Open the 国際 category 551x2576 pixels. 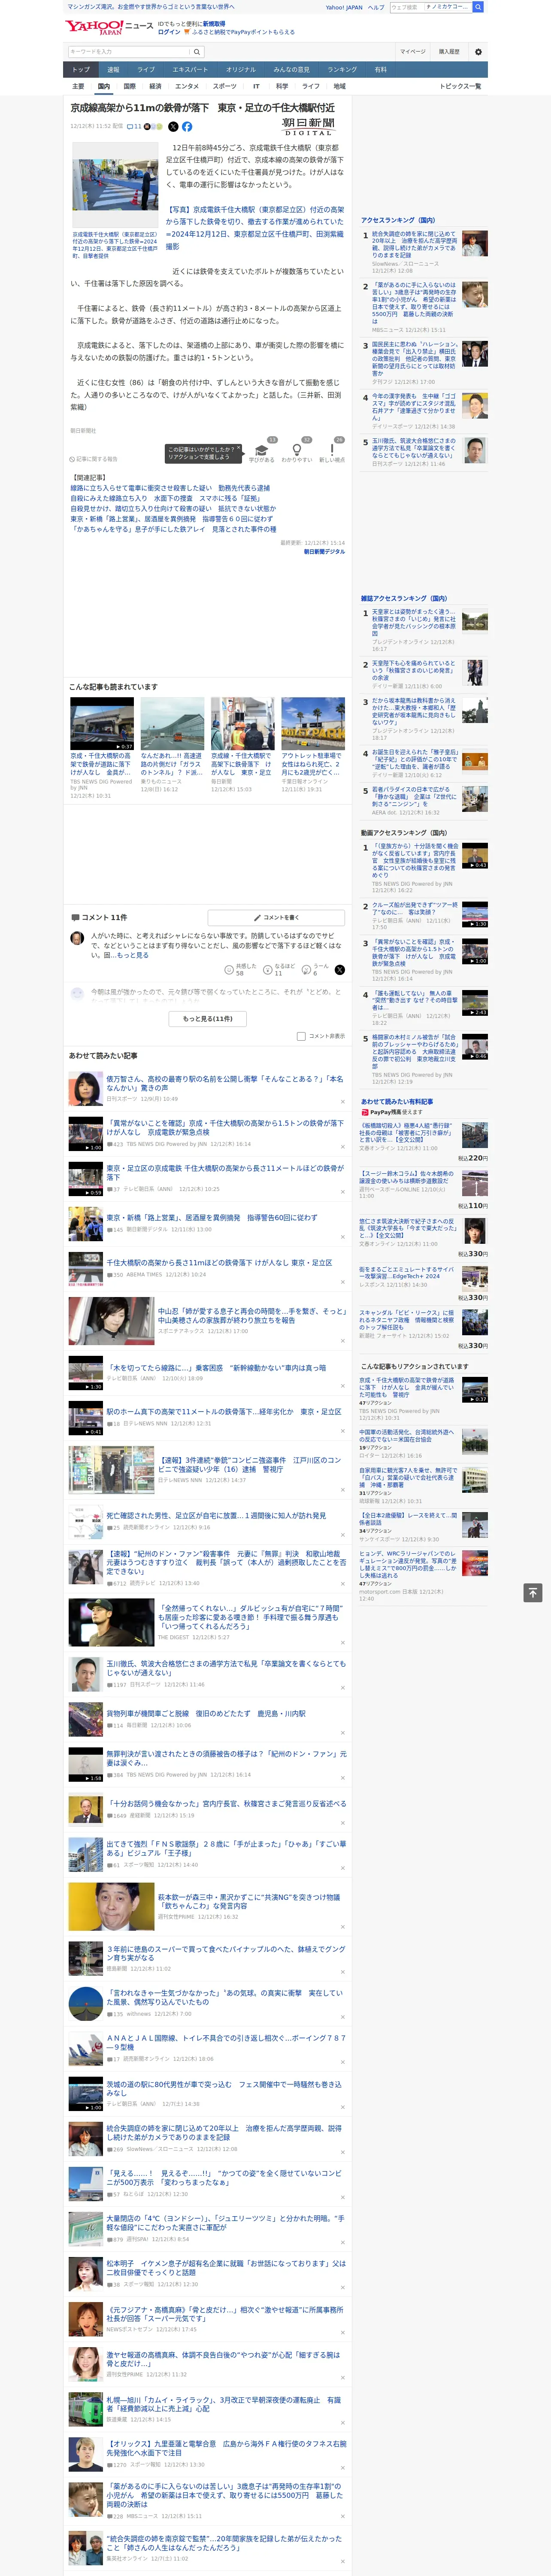tap(129, 86)
